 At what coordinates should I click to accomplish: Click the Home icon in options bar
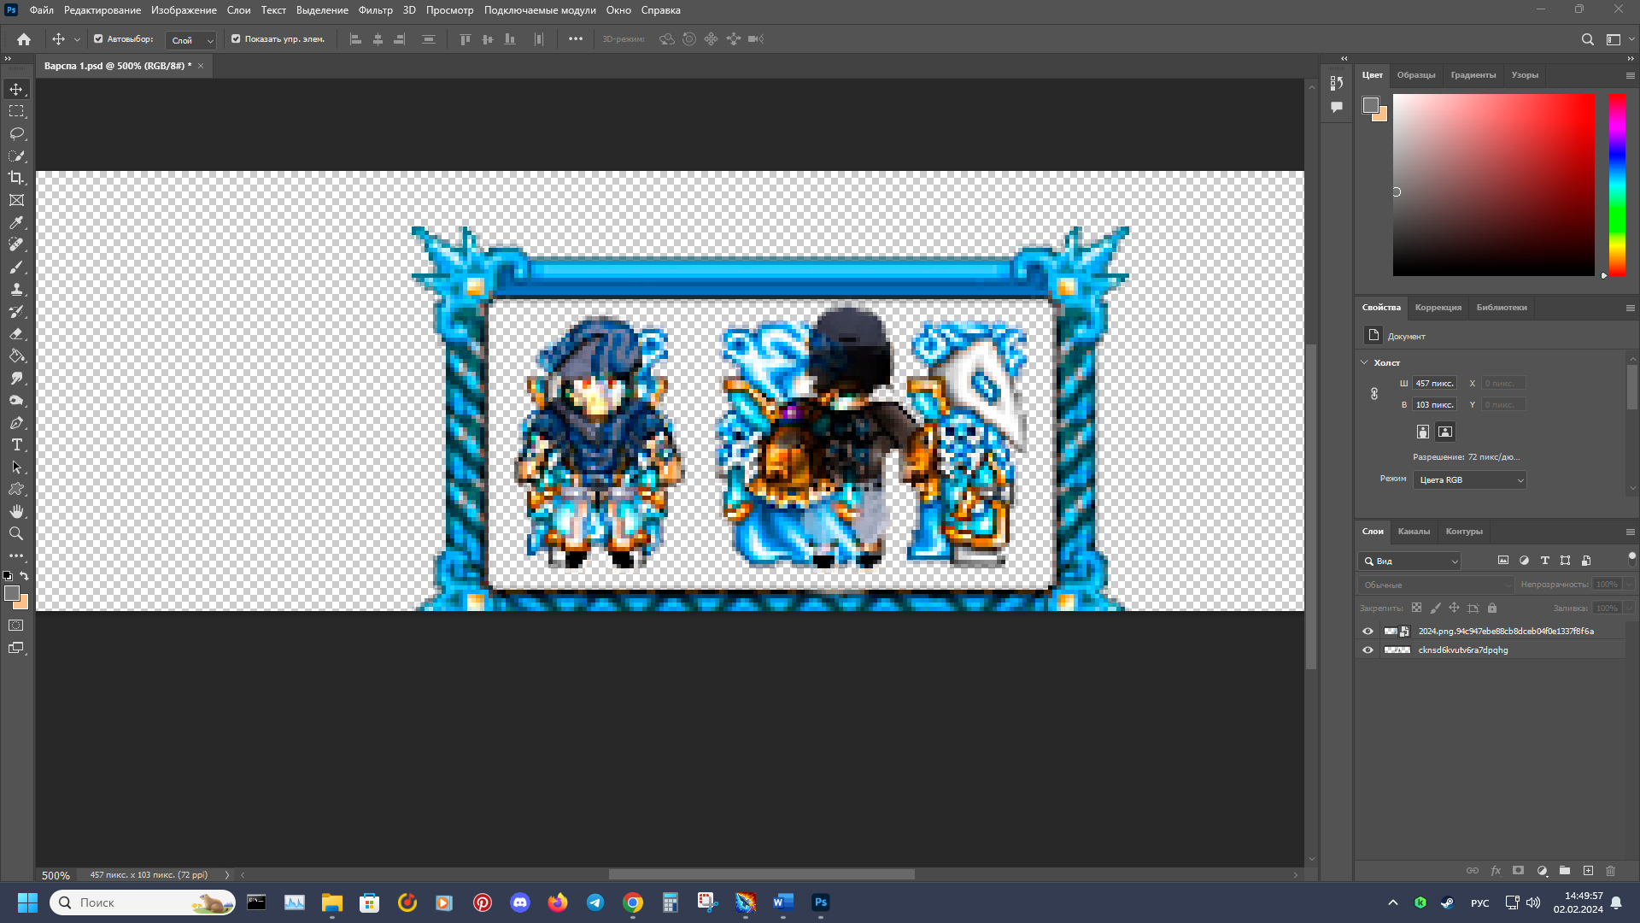pos(24,39)
